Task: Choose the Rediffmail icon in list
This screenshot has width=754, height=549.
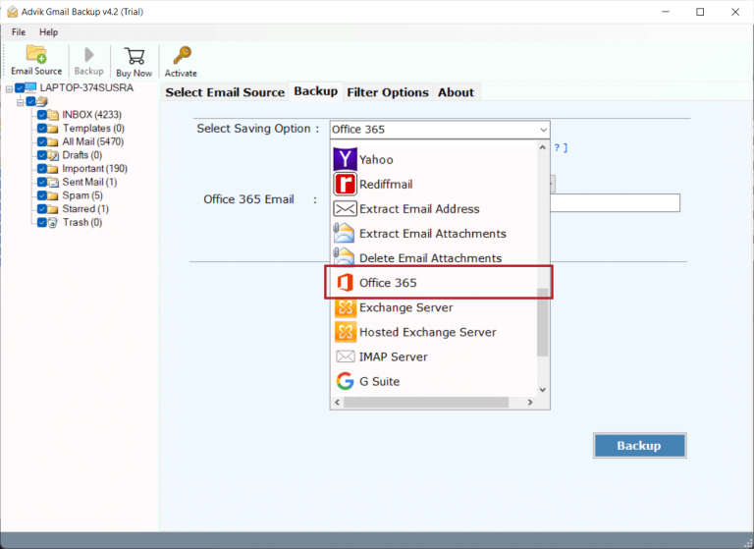Action: [345, 184]
